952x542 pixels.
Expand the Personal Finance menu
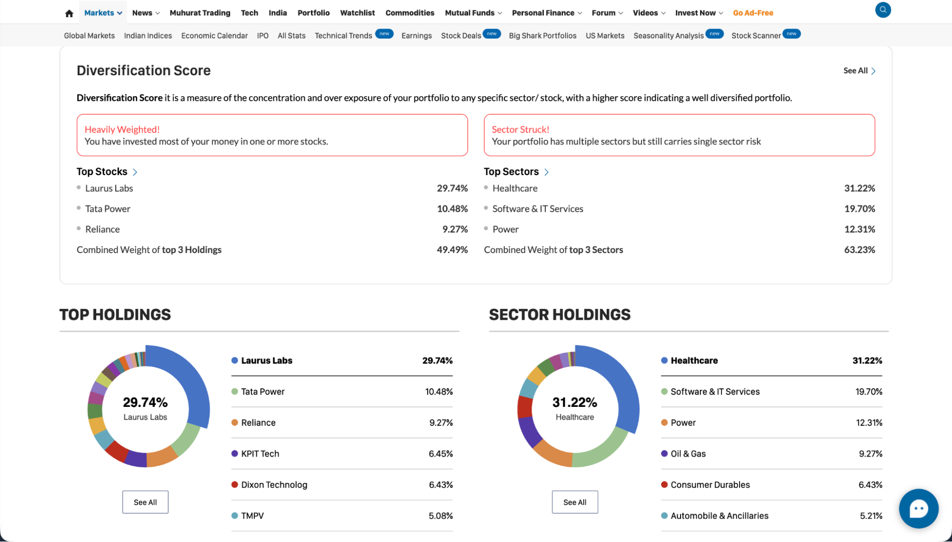546,13
